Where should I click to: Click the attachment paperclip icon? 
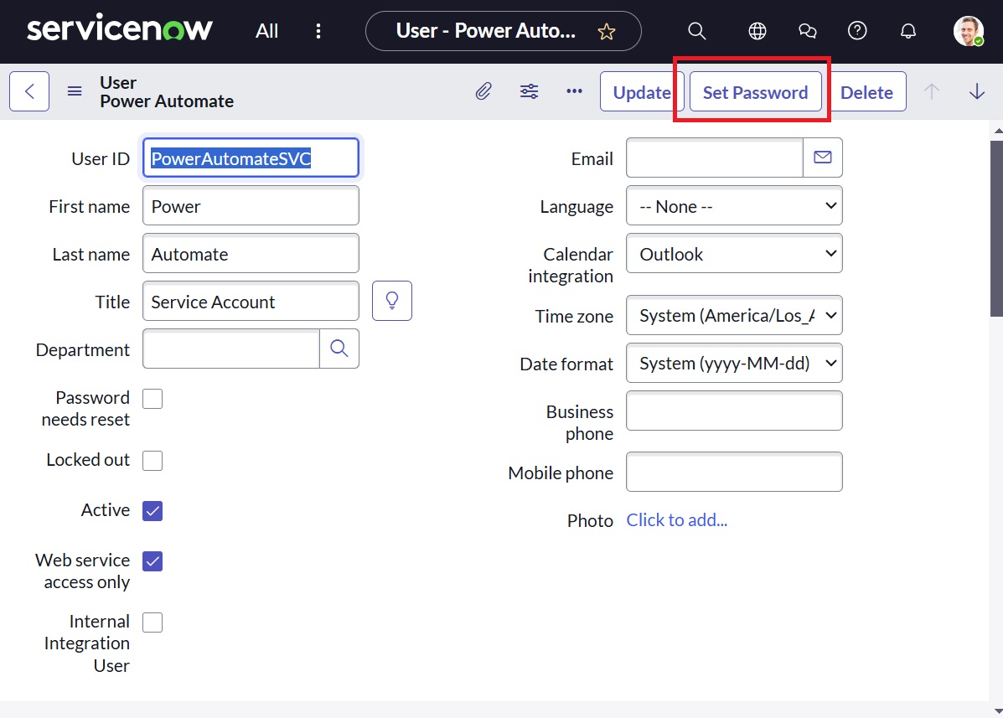pos(483,91)
